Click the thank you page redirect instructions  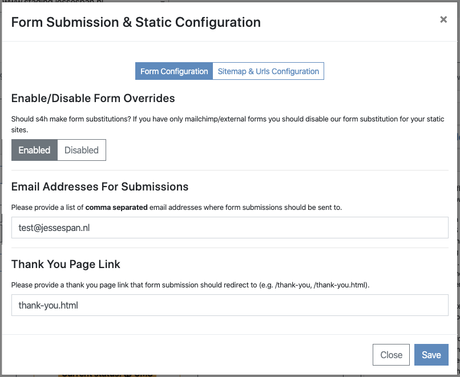click(191, 285)
